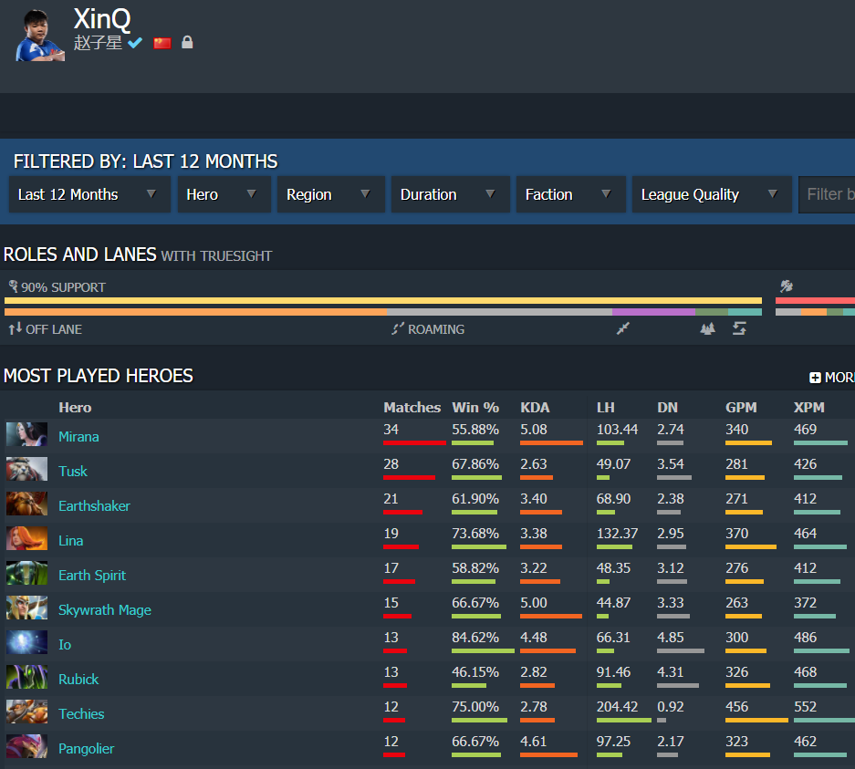Expand the League Quality dropdown

tap(711, 194)
